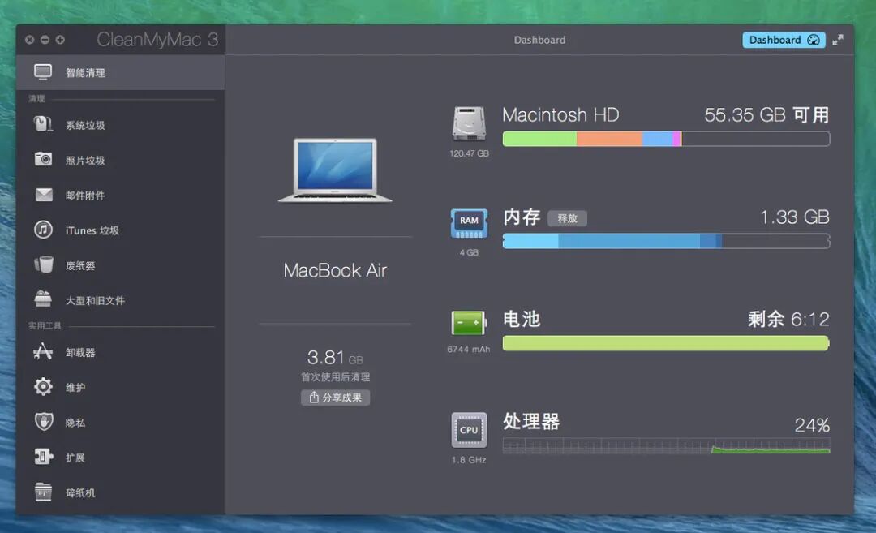Click the "剩余 6:12" battery time text
This screenshot has width=876, height=533.
pyautogui.click(x=789, y=319)
